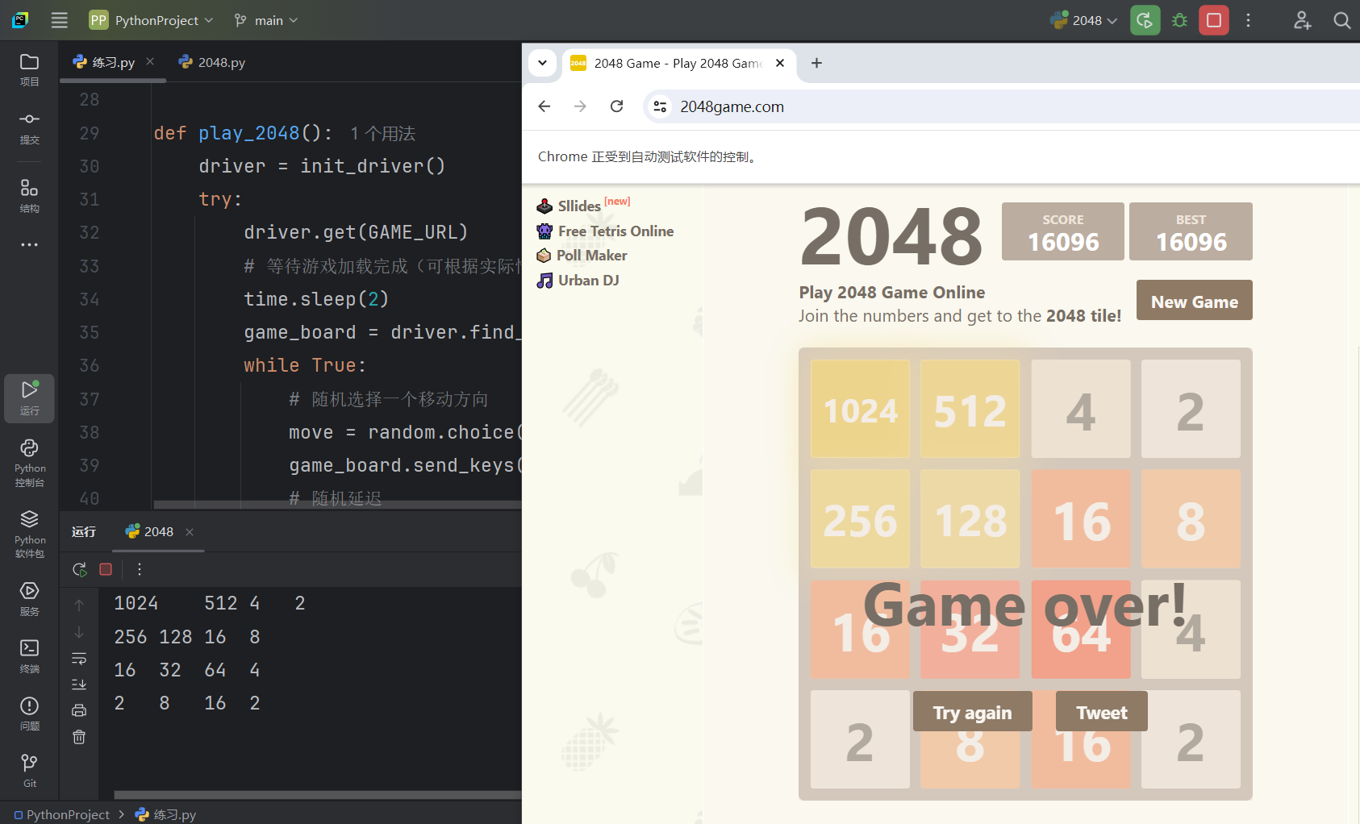Reload the 2048game.com page

click(x=616, y=106)
